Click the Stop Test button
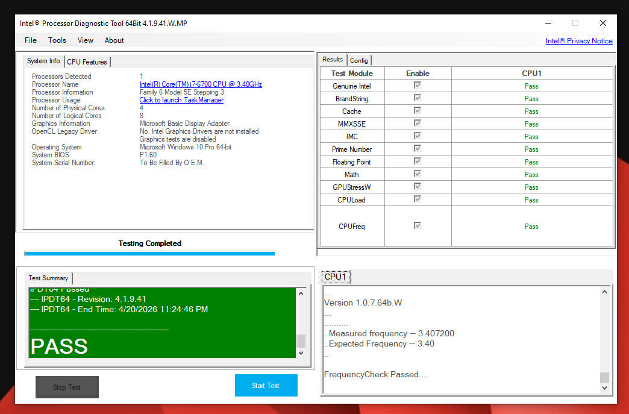 coord(67,387)
